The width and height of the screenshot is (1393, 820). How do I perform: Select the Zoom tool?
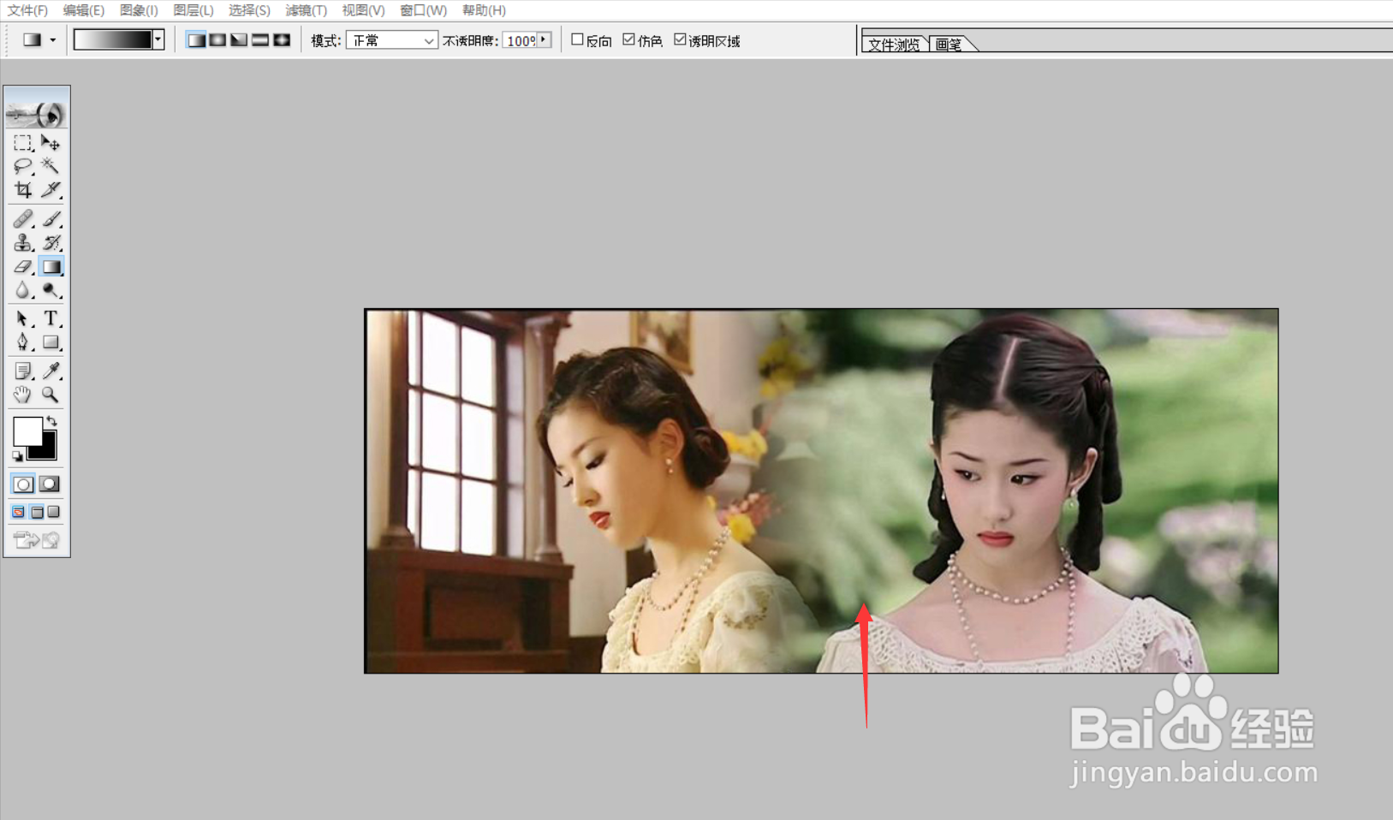click(x=51, y=395)
